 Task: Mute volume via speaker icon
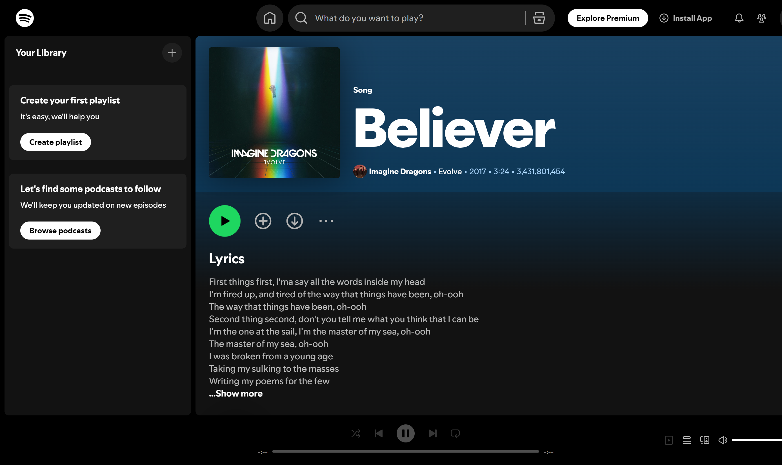coord(723,440)
